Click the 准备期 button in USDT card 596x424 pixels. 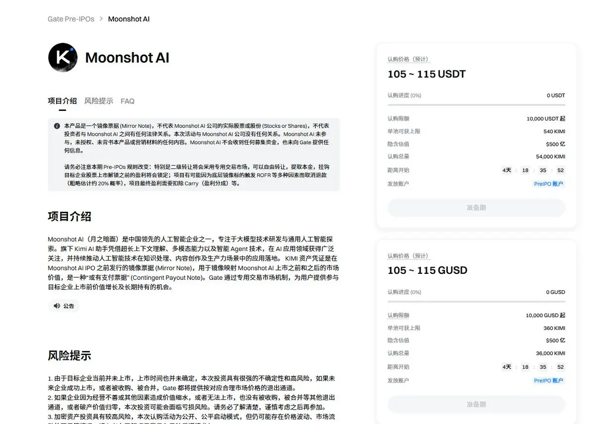pos(476,208)
